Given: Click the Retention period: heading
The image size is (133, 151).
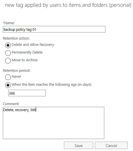Looking at the screenshot, I should (x=16, y=70).
